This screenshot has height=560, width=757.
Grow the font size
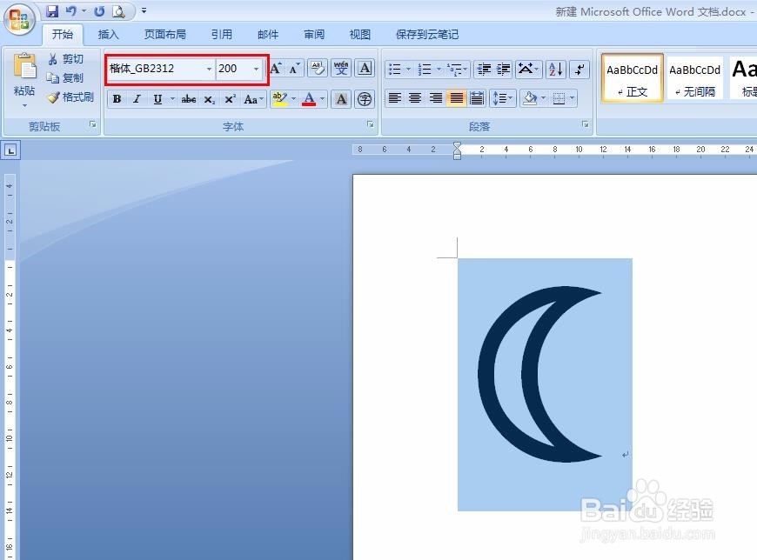[x=276, y=68]
